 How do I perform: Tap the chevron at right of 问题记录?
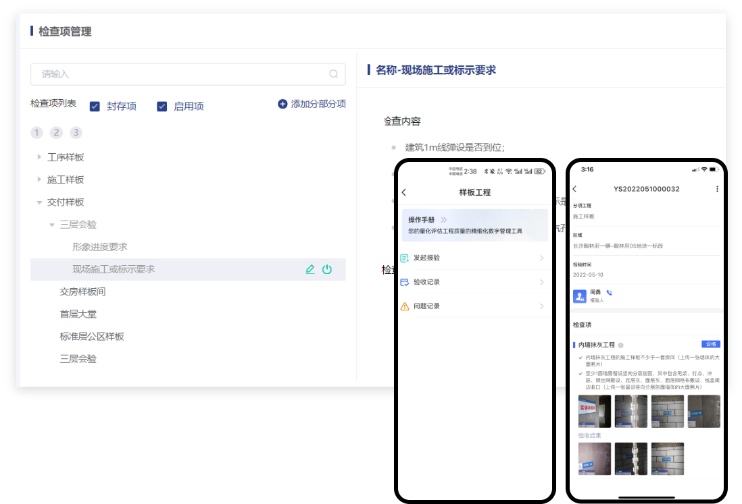542,306
